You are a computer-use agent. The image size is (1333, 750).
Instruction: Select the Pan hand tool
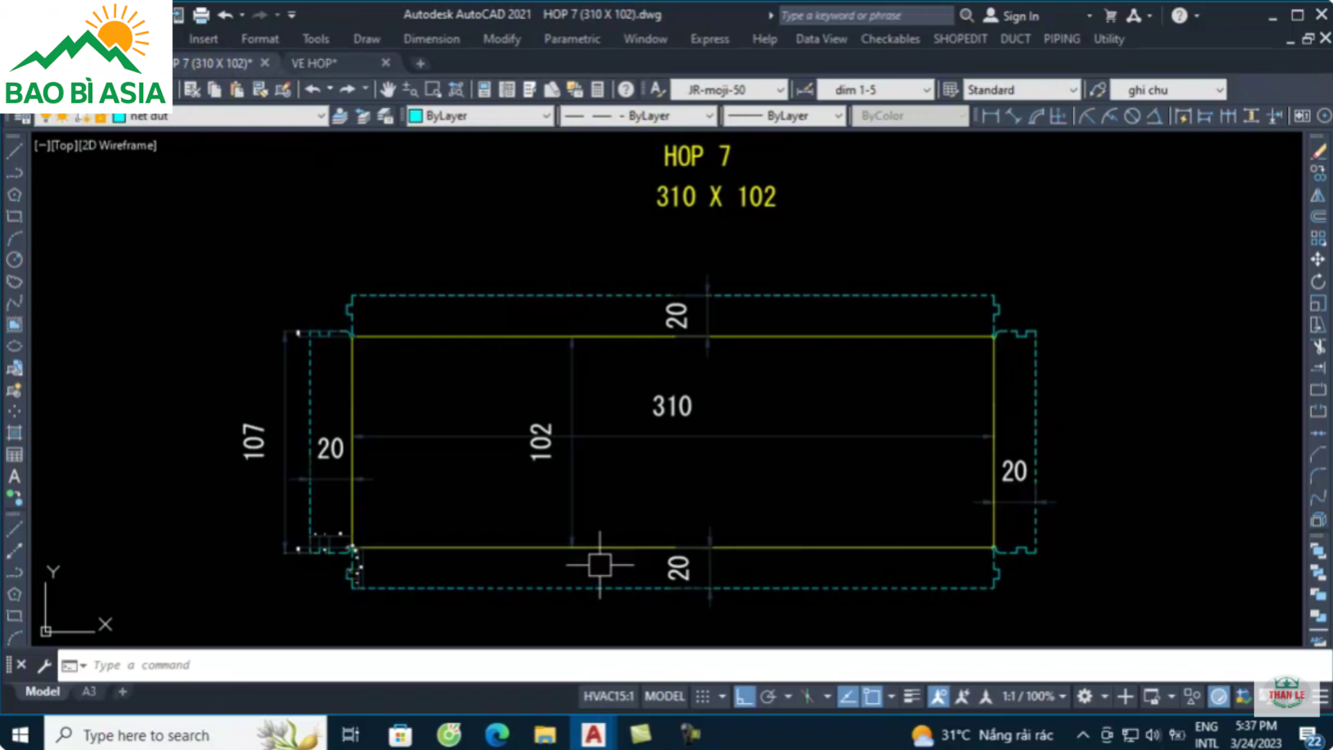pyautogui.click(x=387, y=90)
